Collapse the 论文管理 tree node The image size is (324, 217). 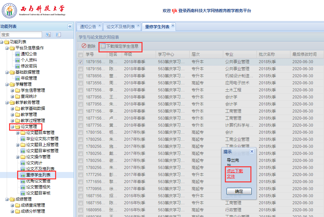point(12,127)
